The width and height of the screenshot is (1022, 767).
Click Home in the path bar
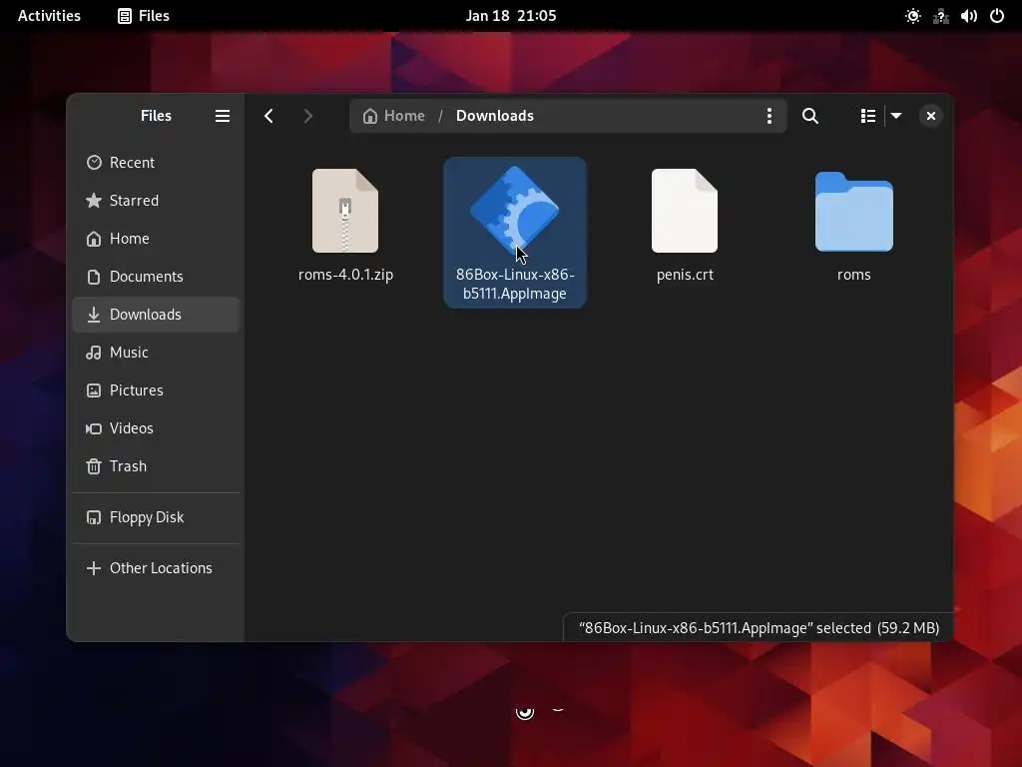tap(393, 116)
